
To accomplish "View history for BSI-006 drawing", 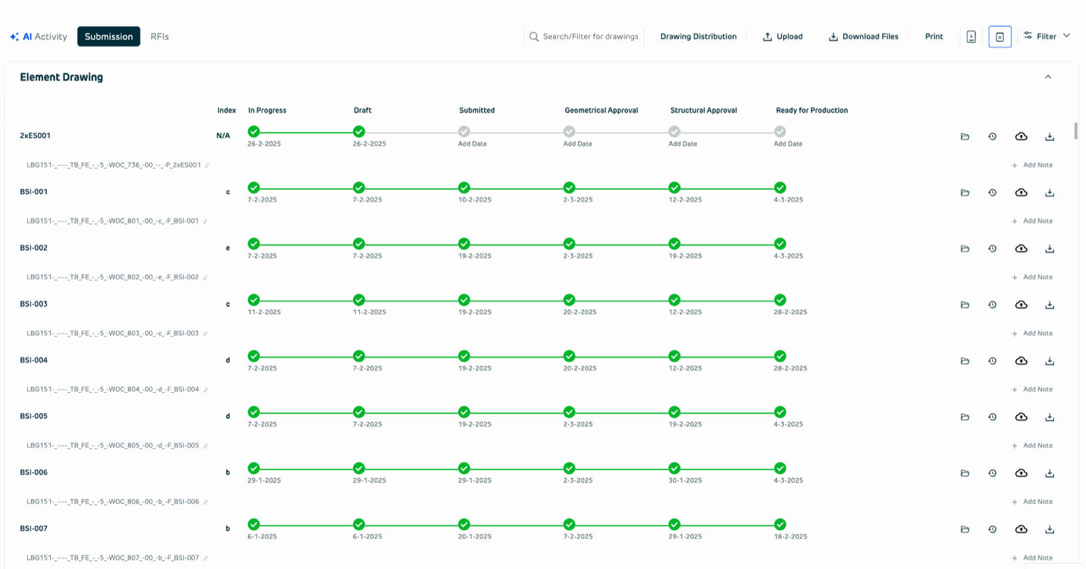I will coord(992,473).
